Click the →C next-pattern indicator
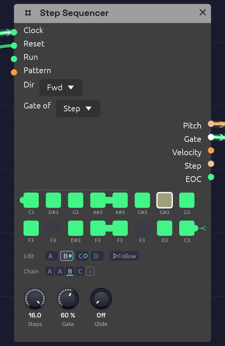Screen dimensions: 225x346 coord(202,228)
